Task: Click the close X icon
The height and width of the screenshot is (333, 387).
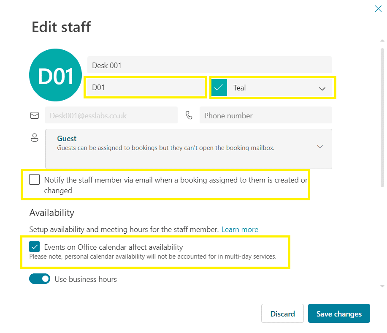Action: (378, 8)
